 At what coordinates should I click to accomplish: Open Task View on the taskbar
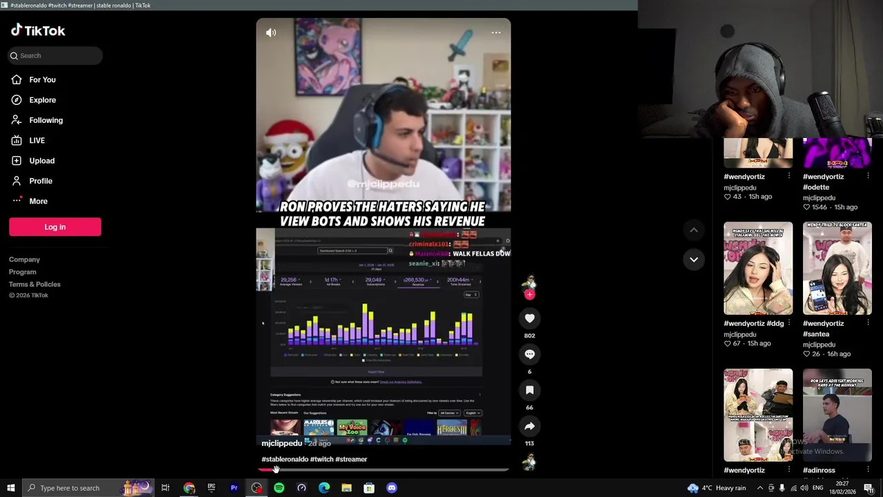coord(166,488)
